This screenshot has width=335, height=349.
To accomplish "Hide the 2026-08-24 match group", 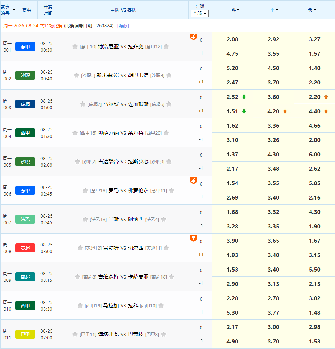I will tap(123, 26).
